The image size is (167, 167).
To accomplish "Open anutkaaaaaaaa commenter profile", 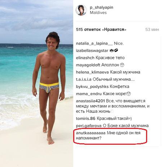I will [91, 133].
